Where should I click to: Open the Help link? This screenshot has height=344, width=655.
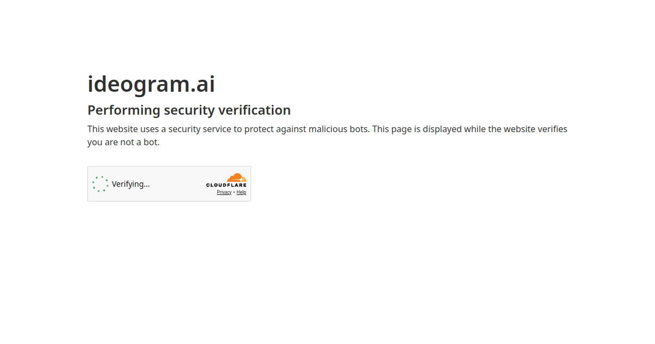241,192
